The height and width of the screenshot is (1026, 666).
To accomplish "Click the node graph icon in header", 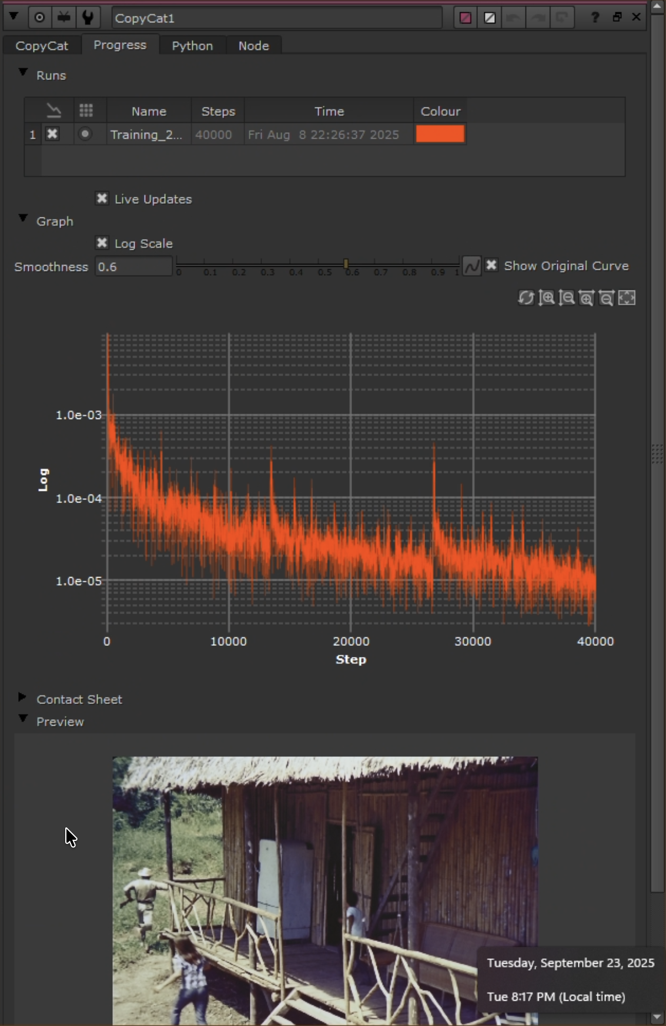I will click(x=63, y=17).
